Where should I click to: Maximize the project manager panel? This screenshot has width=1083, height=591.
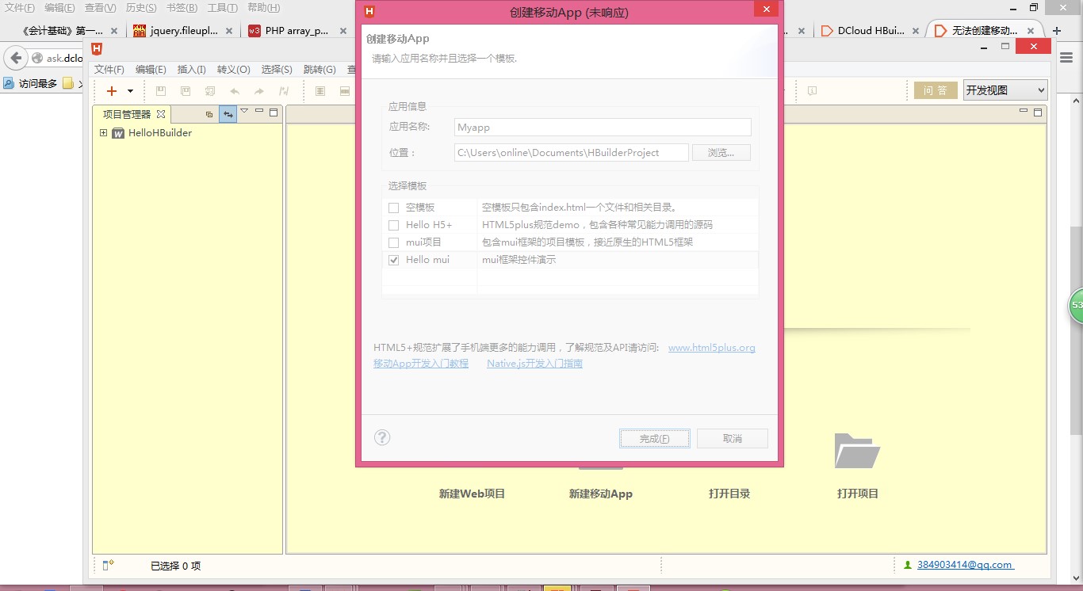coord(274,112)
